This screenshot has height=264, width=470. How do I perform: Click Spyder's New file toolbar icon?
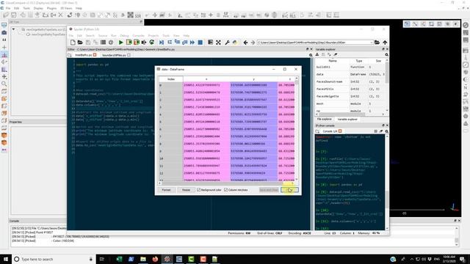(x=73, y=43)
